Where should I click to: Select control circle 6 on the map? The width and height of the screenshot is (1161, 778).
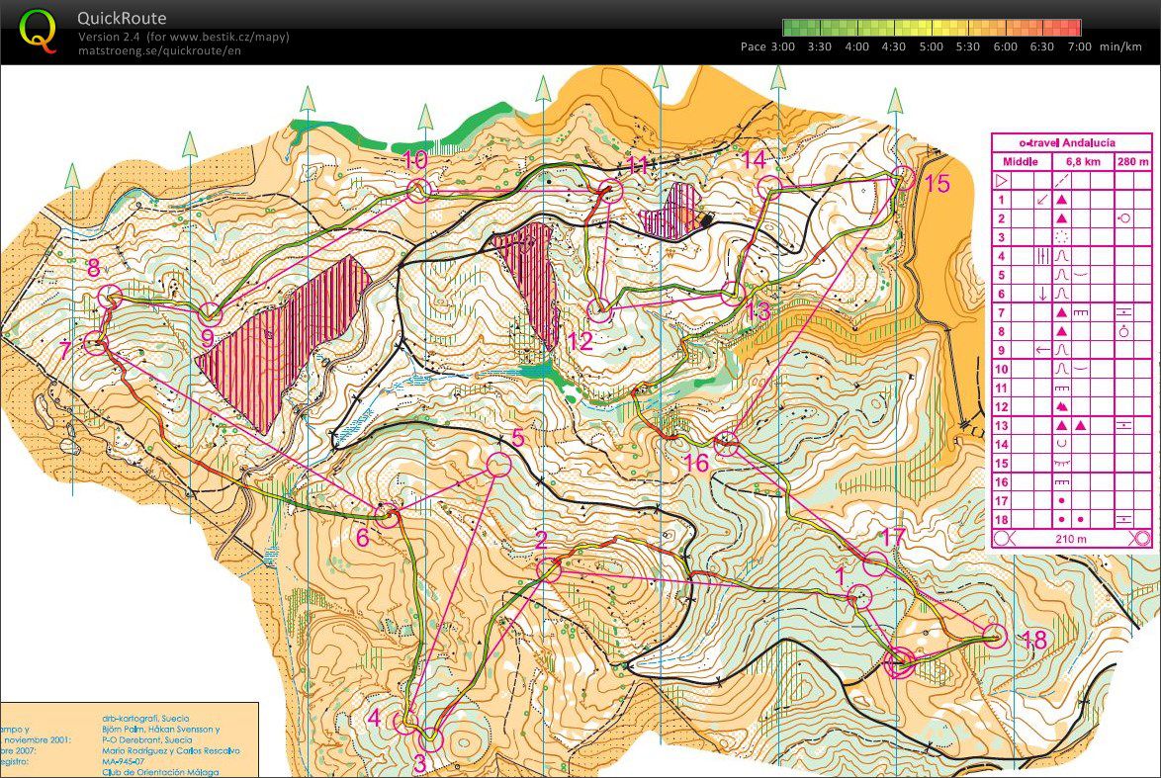[386, 515]
